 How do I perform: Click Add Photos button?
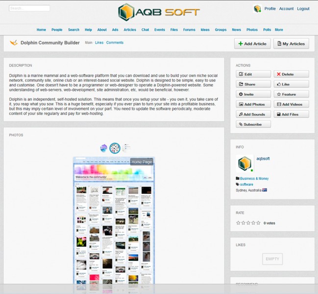(x=253, y=104)
